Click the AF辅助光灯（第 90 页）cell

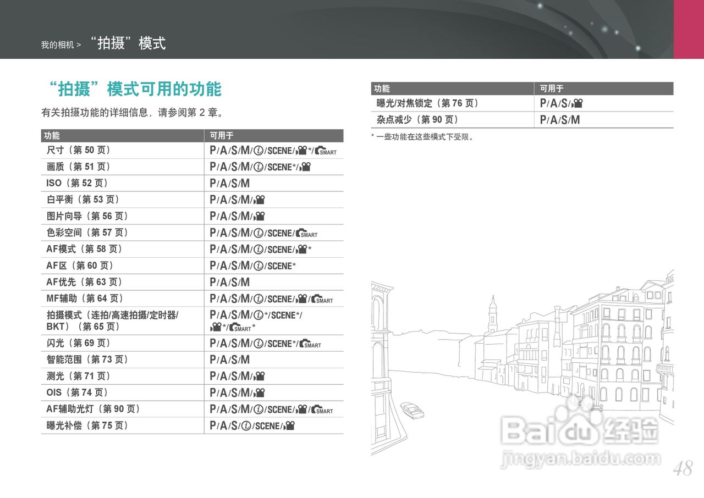pos(123,410)
